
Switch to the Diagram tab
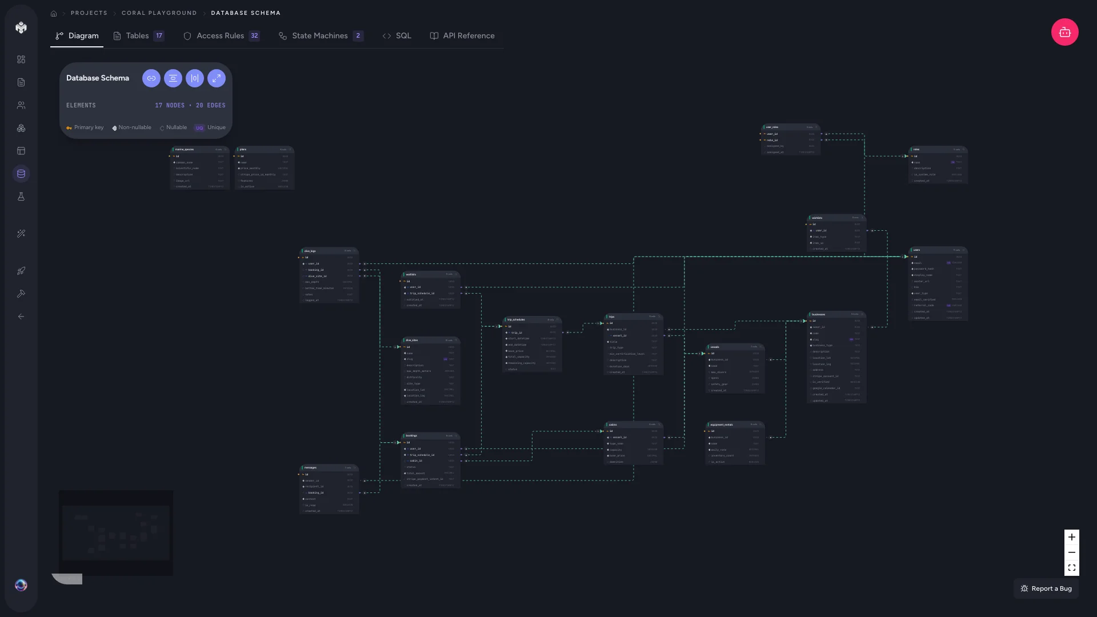(77, 35)
